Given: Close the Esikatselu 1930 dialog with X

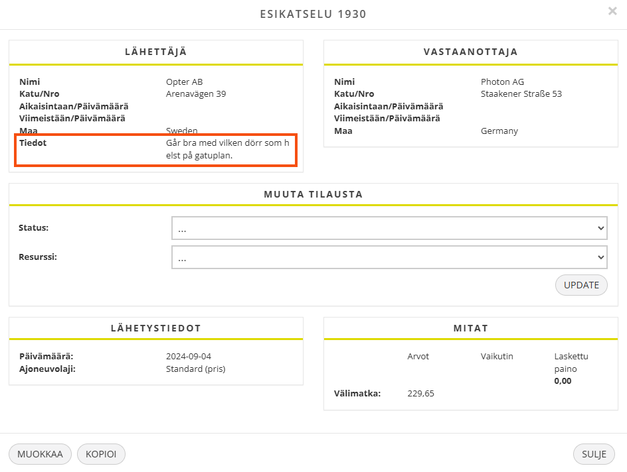Looking at the screenshot, I should [x=612, y=11].
